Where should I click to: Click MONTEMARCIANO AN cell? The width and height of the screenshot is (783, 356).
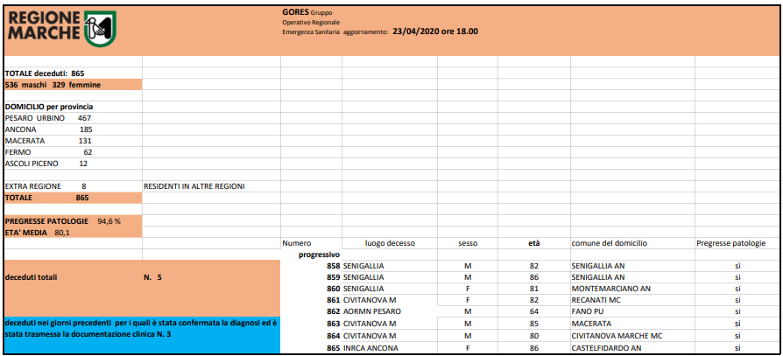(x=611, y=289)
